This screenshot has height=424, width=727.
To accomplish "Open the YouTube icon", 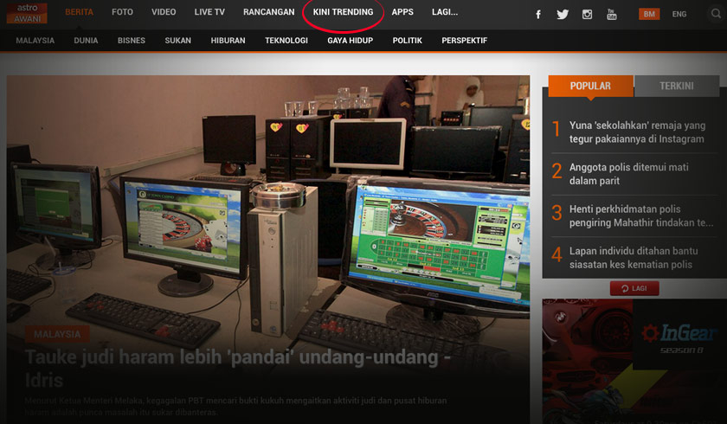I will pos(612,15).
